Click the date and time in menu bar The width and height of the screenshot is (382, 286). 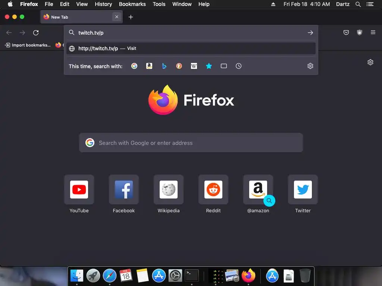coord(307,4)
